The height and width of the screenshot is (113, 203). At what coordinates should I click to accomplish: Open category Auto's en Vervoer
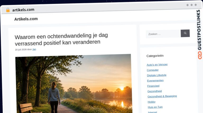pyautogui.click(x=157, y=65)
